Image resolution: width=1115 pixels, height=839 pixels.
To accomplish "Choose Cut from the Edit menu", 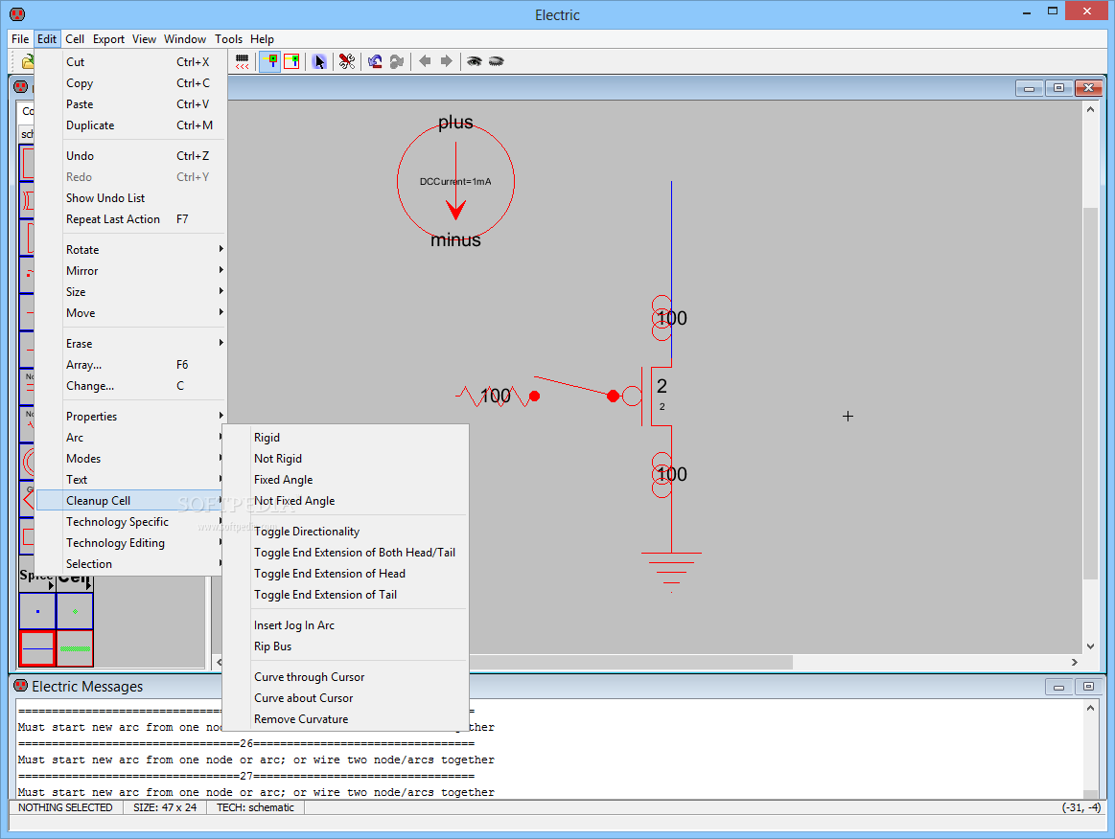I will (130, 62).
